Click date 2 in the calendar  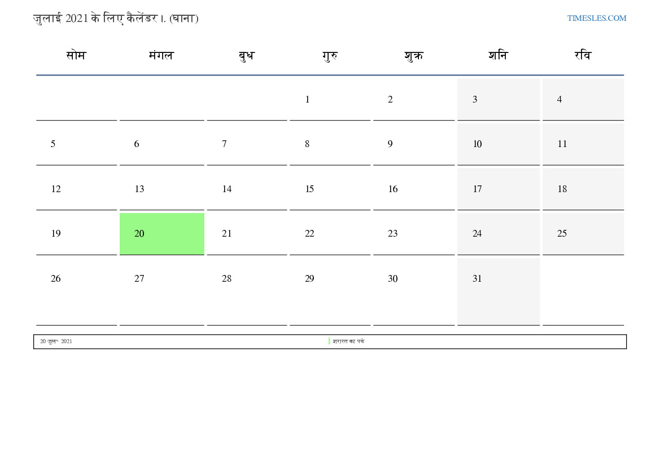point(414,99)
